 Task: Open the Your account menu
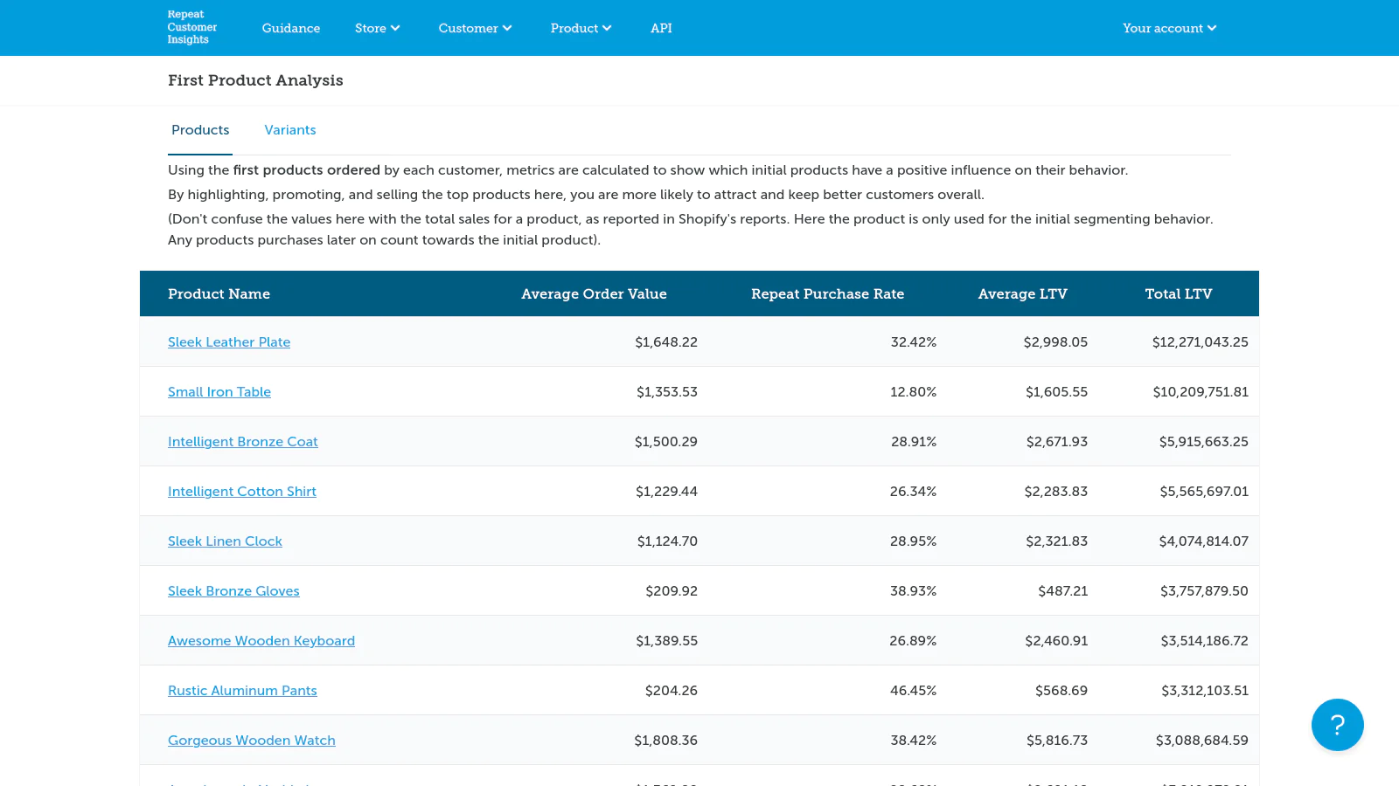pyautogui.click(x=1169, y=28)
